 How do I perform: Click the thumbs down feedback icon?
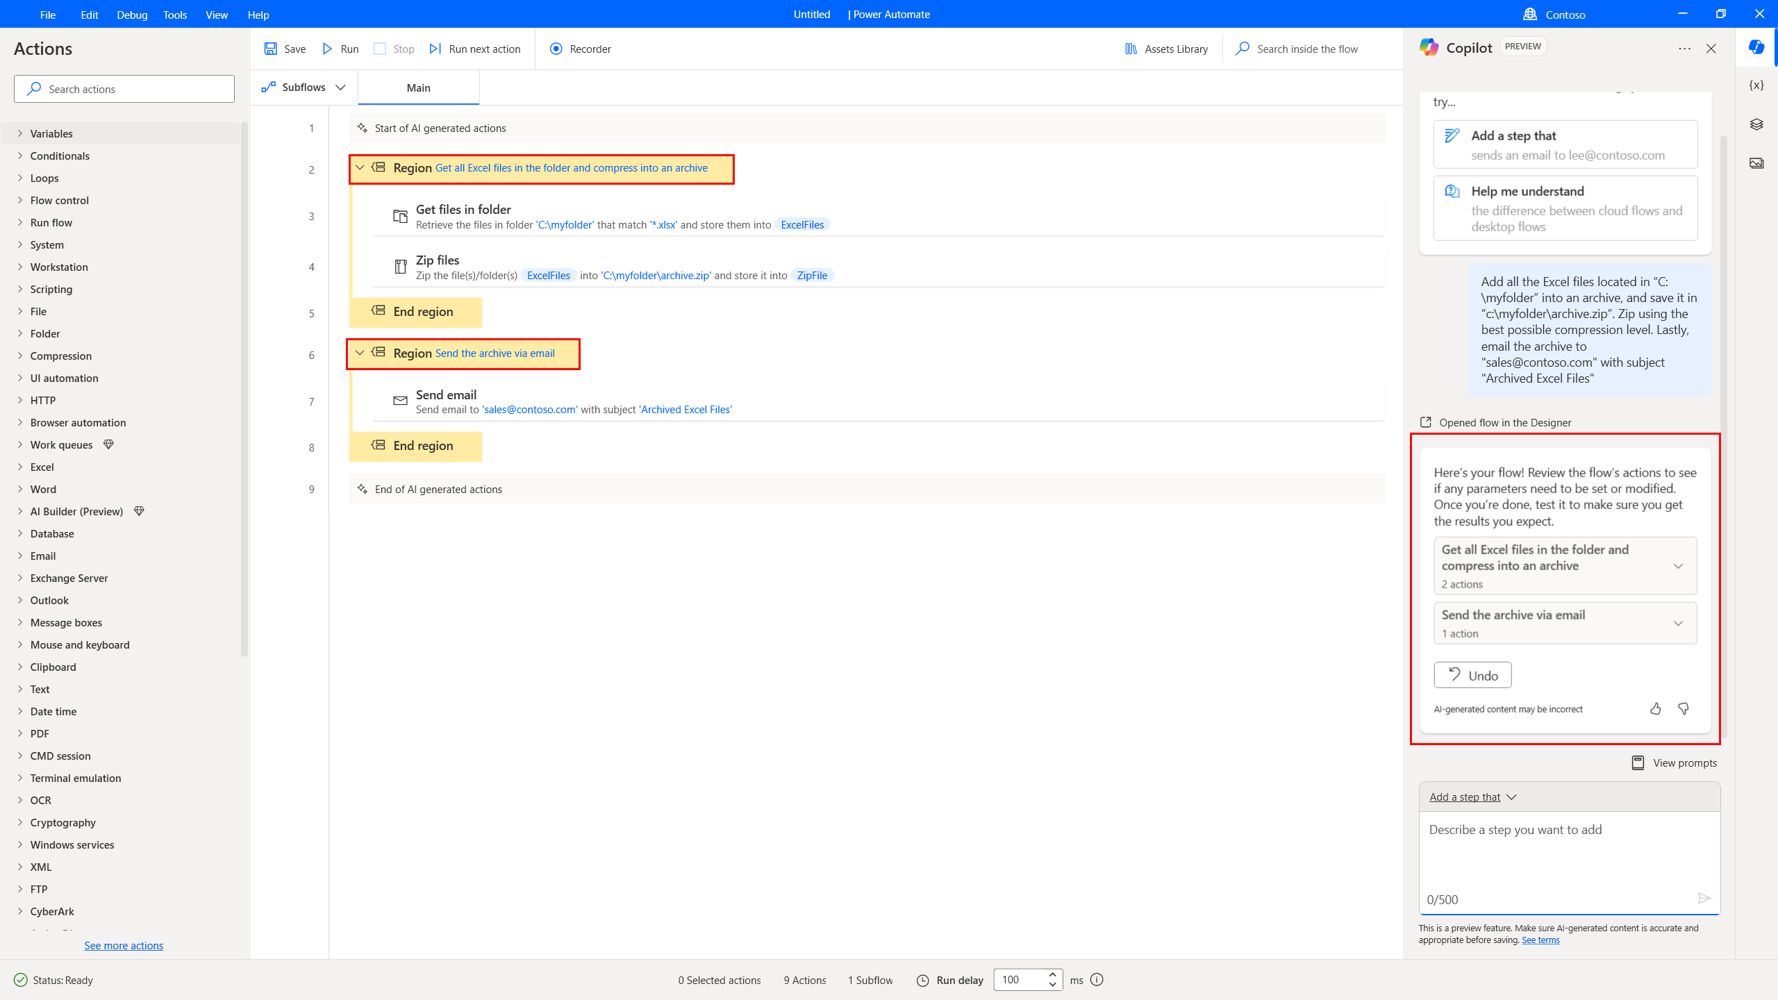pos(1683,708)
